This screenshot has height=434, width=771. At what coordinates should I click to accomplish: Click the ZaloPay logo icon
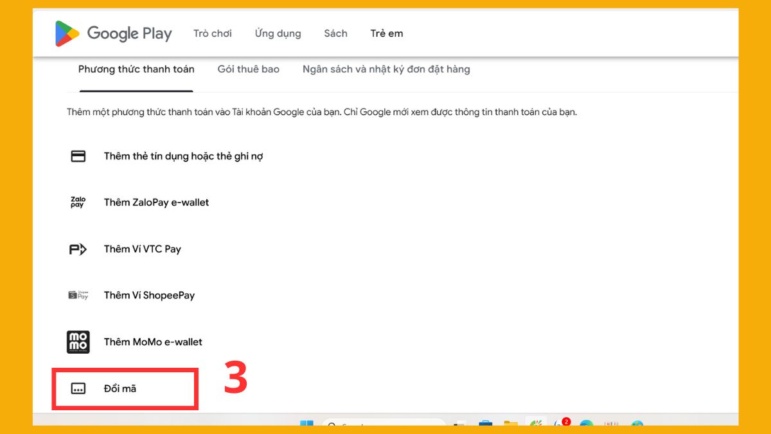pos(78,203)
